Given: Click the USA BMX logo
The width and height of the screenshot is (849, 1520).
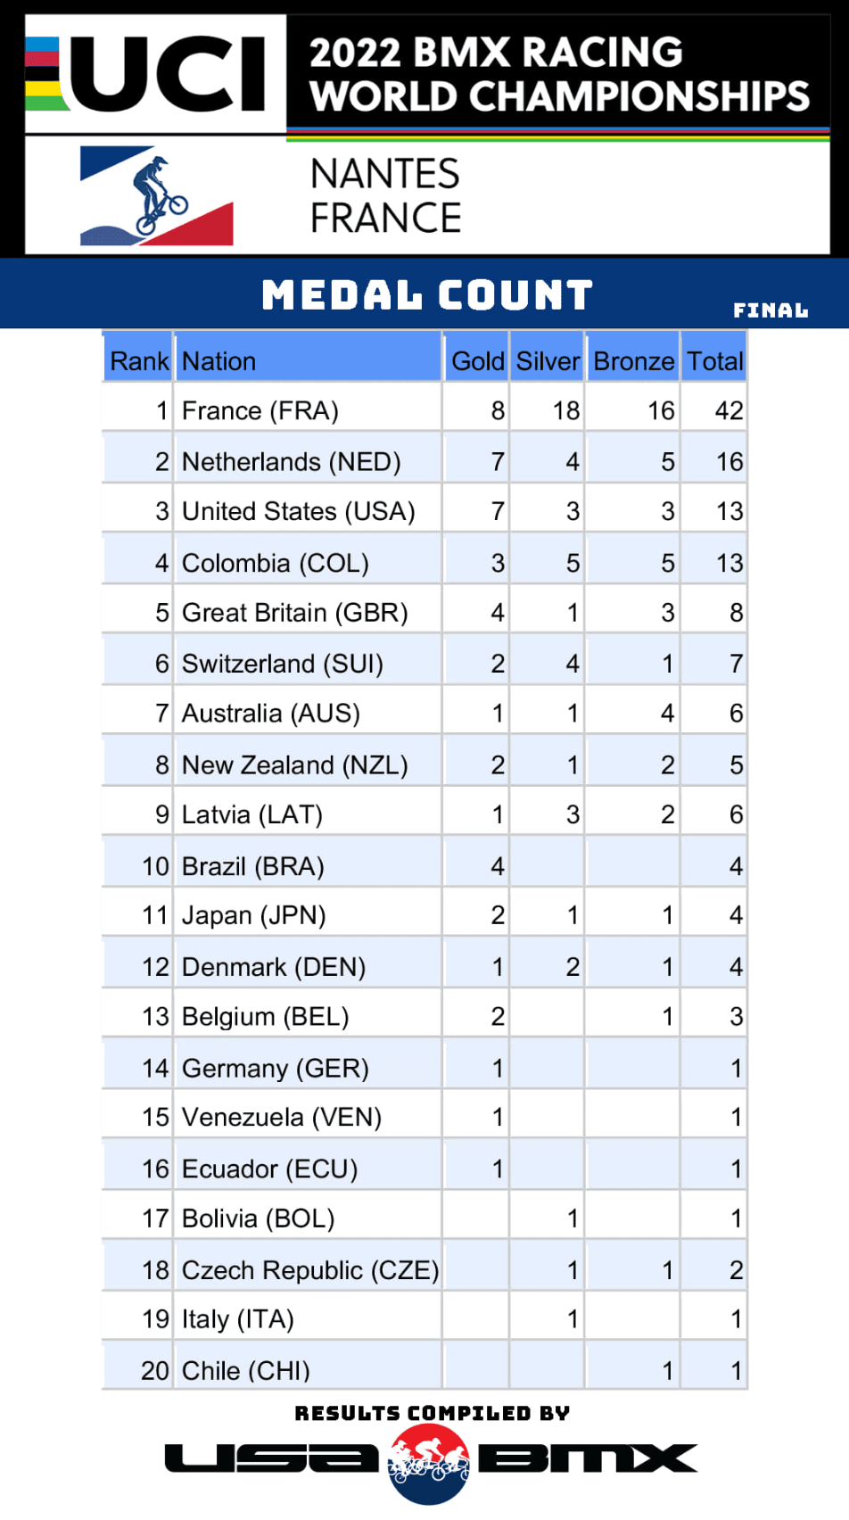Looking at the screenshot, I should 431,1459.
